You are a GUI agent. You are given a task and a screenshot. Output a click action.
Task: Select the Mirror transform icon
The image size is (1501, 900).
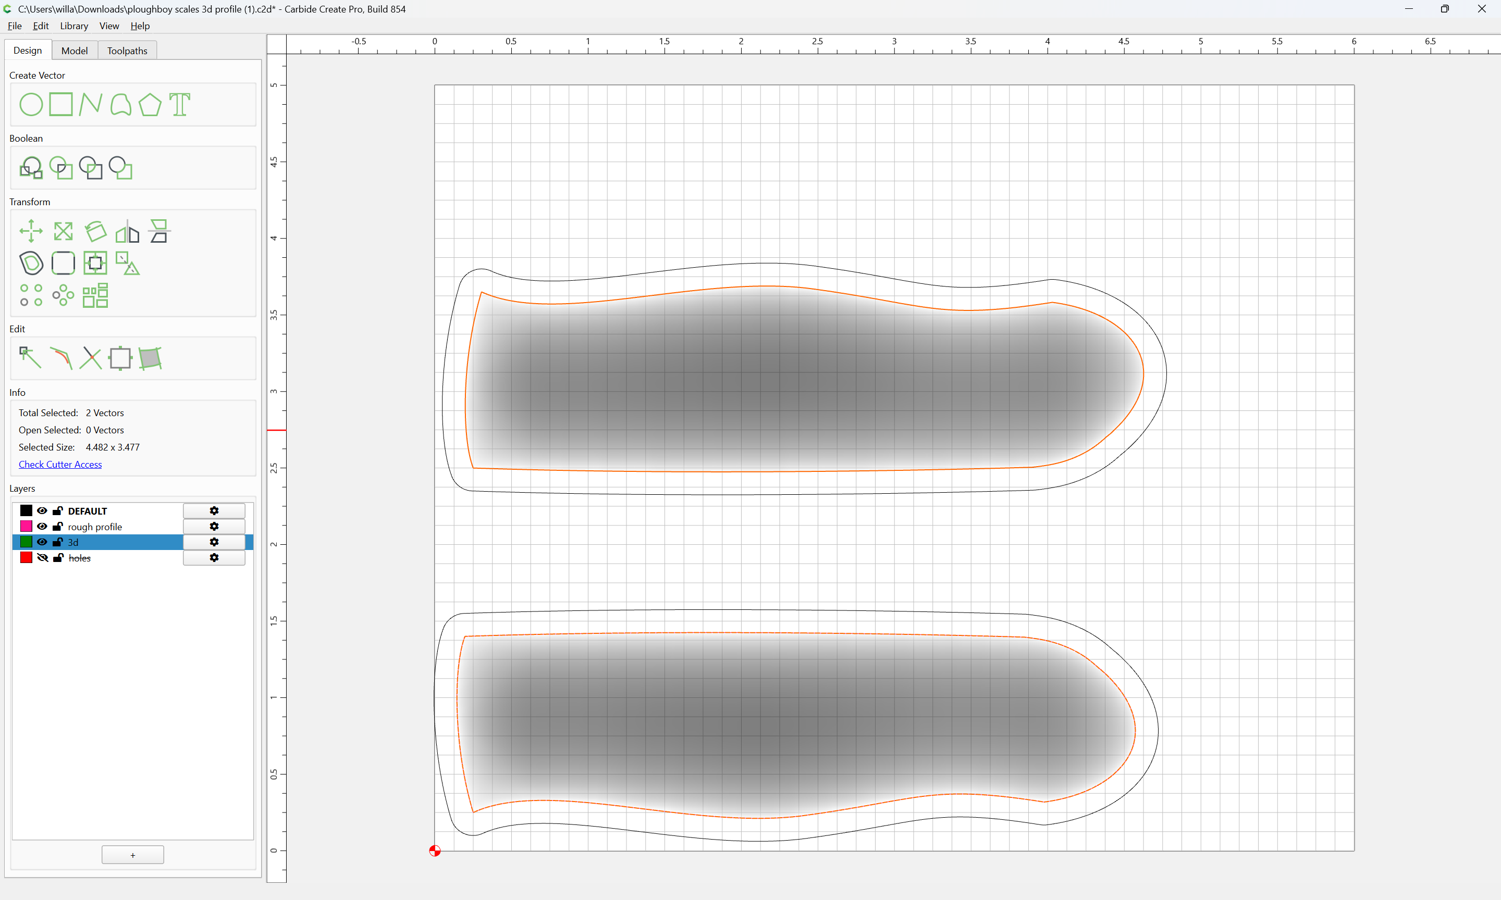pos(127,231)
